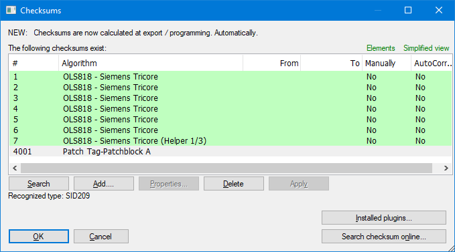The width and height of the screenshot is (455, 252).
Task: Select checksum row 4 OLS818 - Siemens Tricore
Action: coord(231,109)
